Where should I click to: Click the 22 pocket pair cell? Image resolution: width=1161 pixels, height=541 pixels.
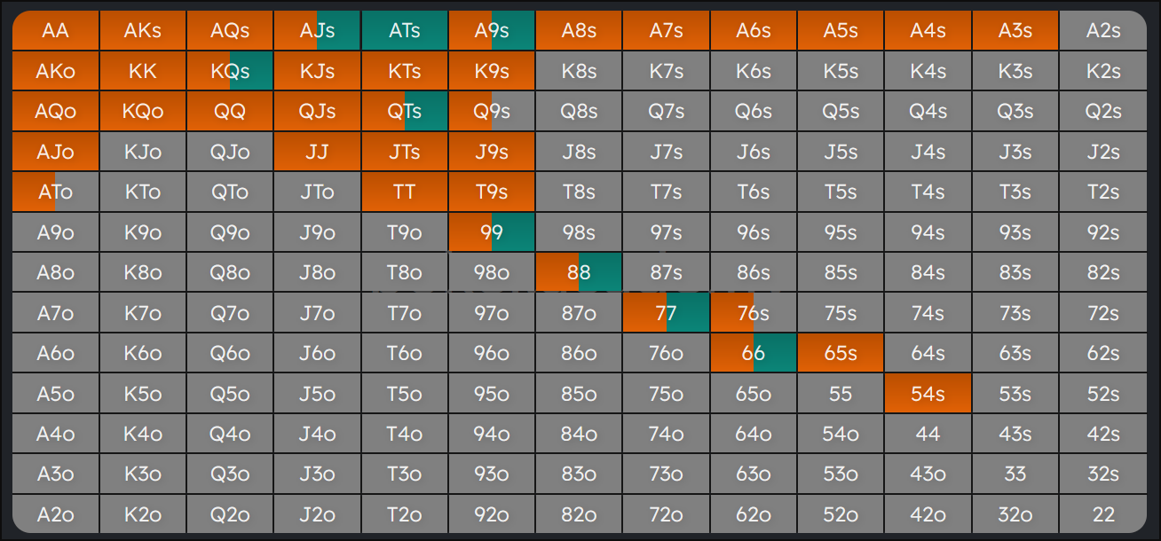1102,514
